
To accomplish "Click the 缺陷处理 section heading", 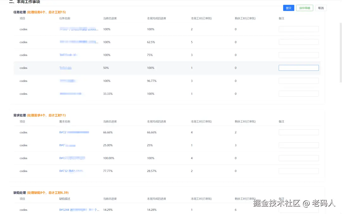I will (x=20, y=193).
